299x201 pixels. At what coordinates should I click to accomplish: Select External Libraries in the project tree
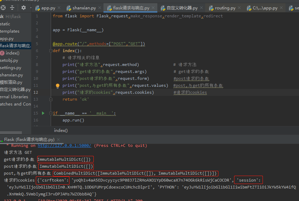coord(14,97)
